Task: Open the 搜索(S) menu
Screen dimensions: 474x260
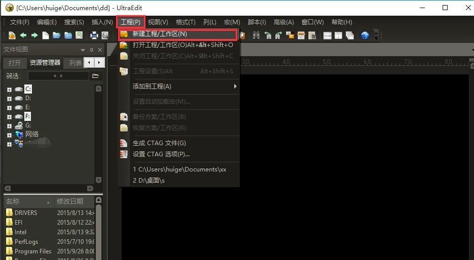Action: pos(74,22)
